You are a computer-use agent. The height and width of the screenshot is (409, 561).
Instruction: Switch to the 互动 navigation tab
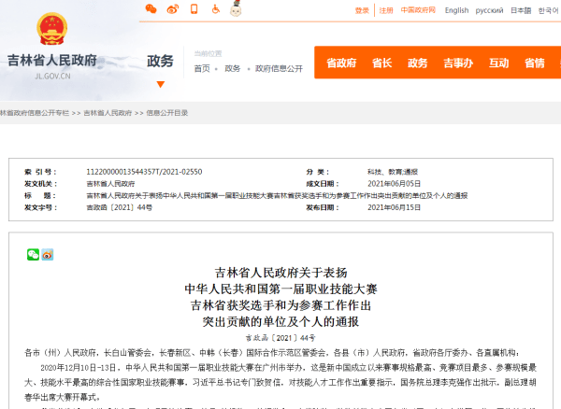tap(498, 63)
